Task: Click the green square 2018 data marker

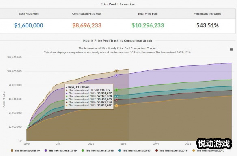Action: [x=116, y=90]
